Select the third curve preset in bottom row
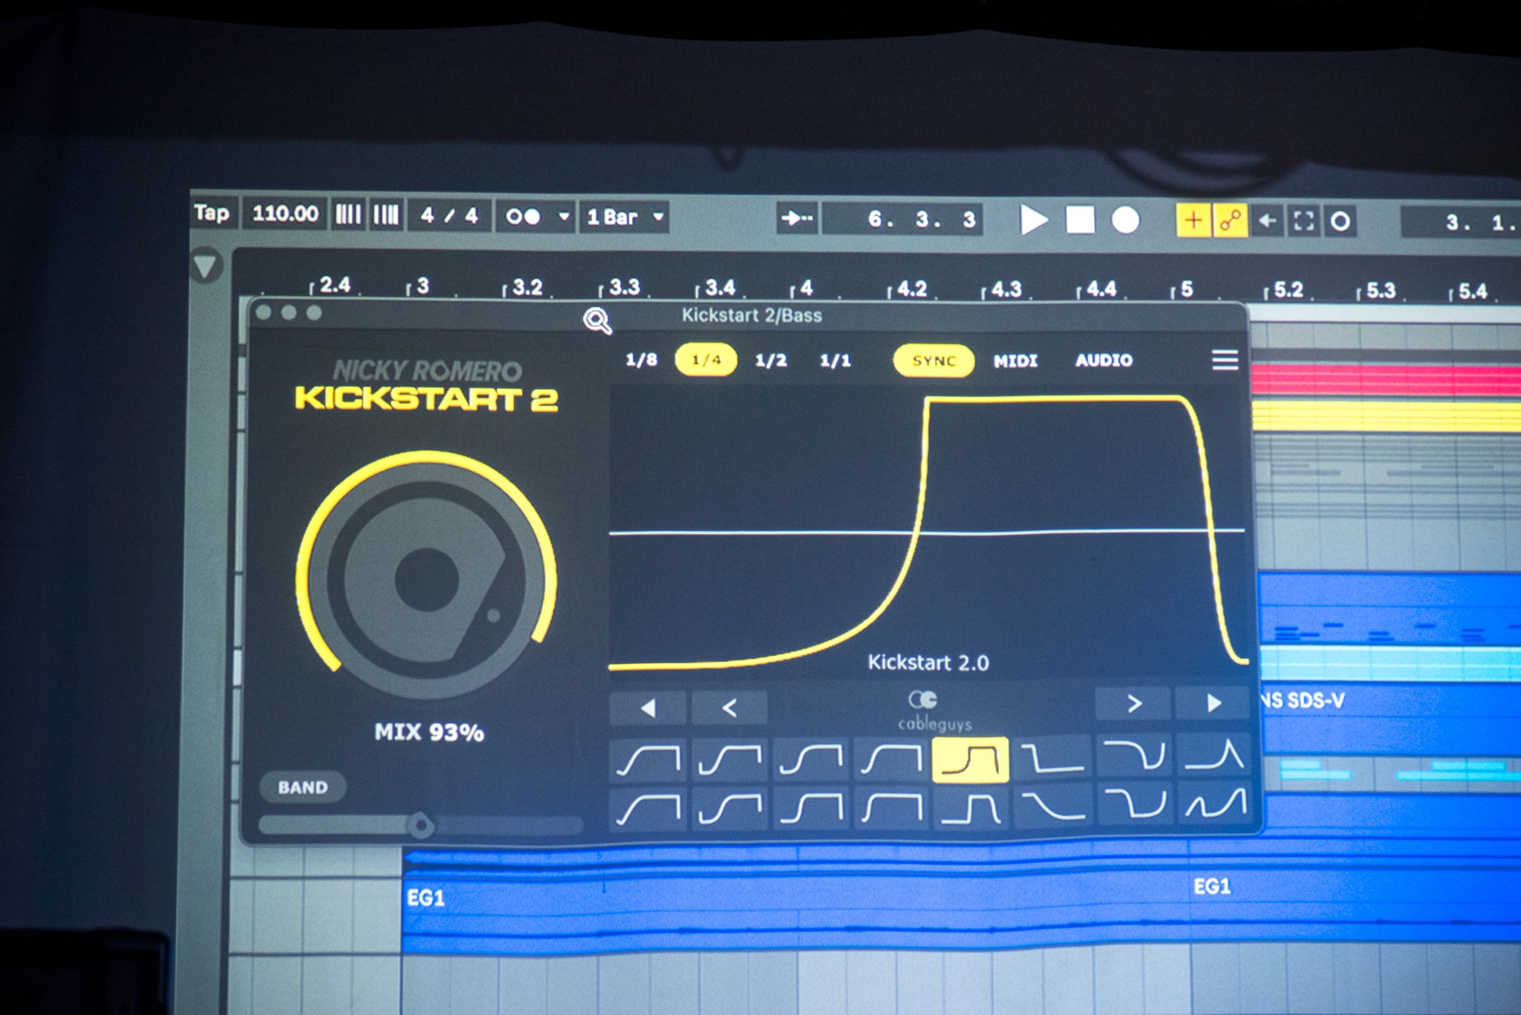This screenshot has width=1521, height=1015. tap(810, 808)
